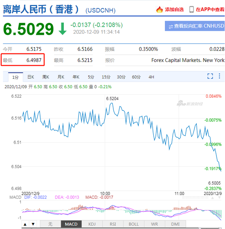Viewport: 225px width, 229px height.
Task: Select the 无 indicator option
Action: [50, 224]
